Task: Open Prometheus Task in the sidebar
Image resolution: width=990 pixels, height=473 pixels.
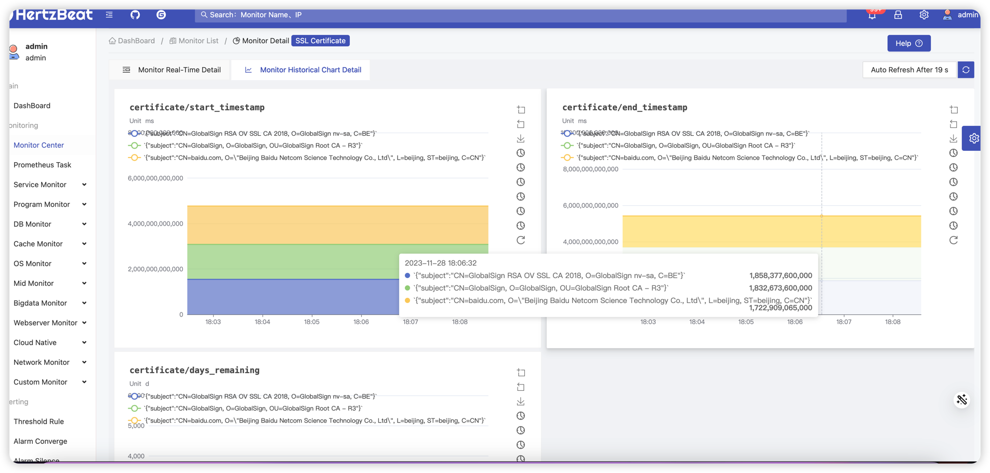Action: [42, 165]
